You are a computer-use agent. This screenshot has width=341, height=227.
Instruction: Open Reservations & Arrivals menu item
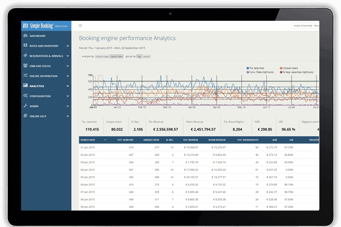coord(46,56)
